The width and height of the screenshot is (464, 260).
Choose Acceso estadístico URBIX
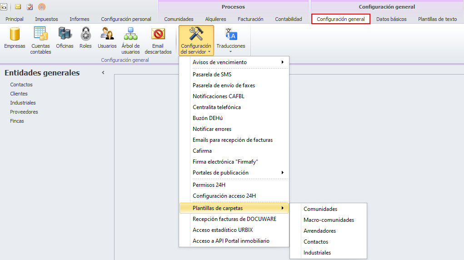click(234, 230)
